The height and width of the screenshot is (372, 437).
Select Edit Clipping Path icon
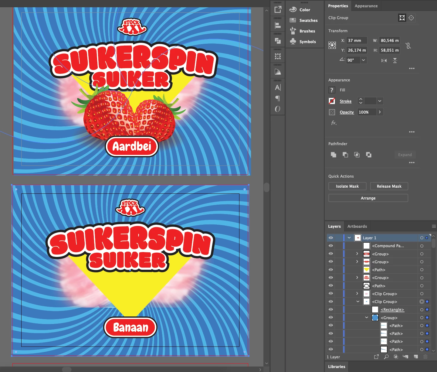[x=402, y=18]
